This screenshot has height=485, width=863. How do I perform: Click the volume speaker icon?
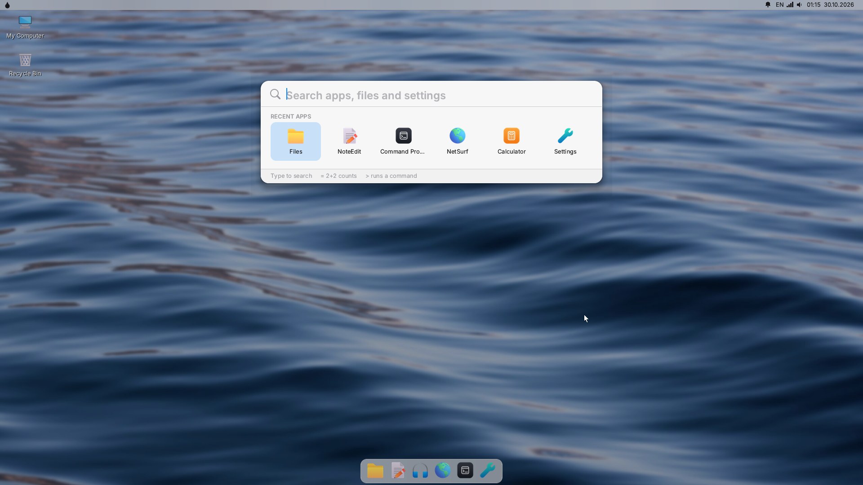(x=800, y=5)
